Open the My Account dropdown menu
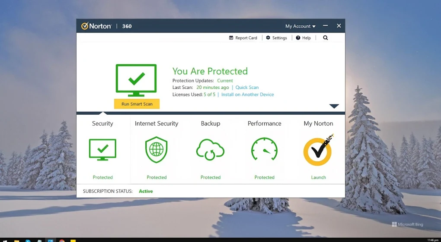 click(x=300, y=26)
